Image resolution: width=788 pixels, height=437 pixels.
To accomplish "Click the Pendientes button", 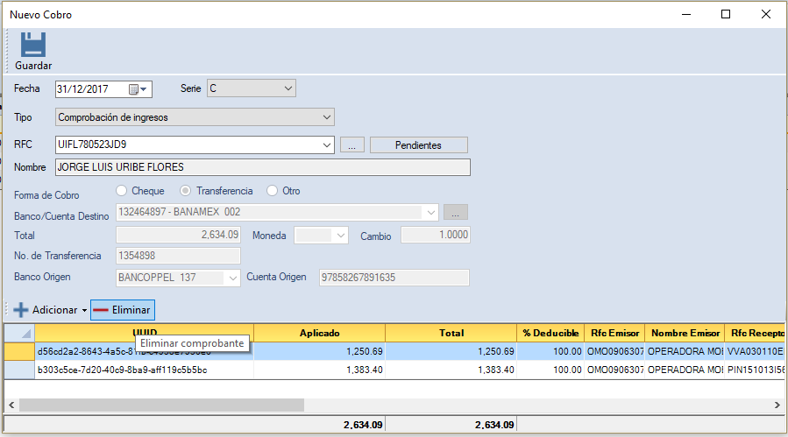I will pyautogui.click(x=418, y=145).
